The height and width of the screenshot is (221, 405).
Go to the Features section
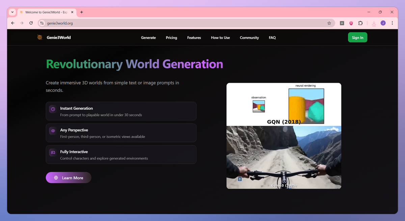point(194,38)
